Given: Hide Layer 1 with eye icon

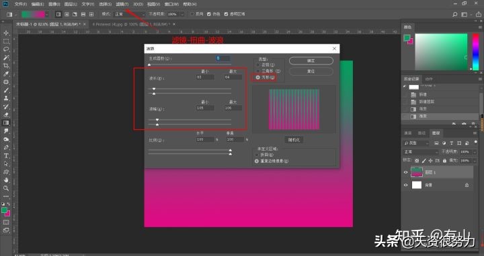Looking at the screenshot, I should [405, 172].
